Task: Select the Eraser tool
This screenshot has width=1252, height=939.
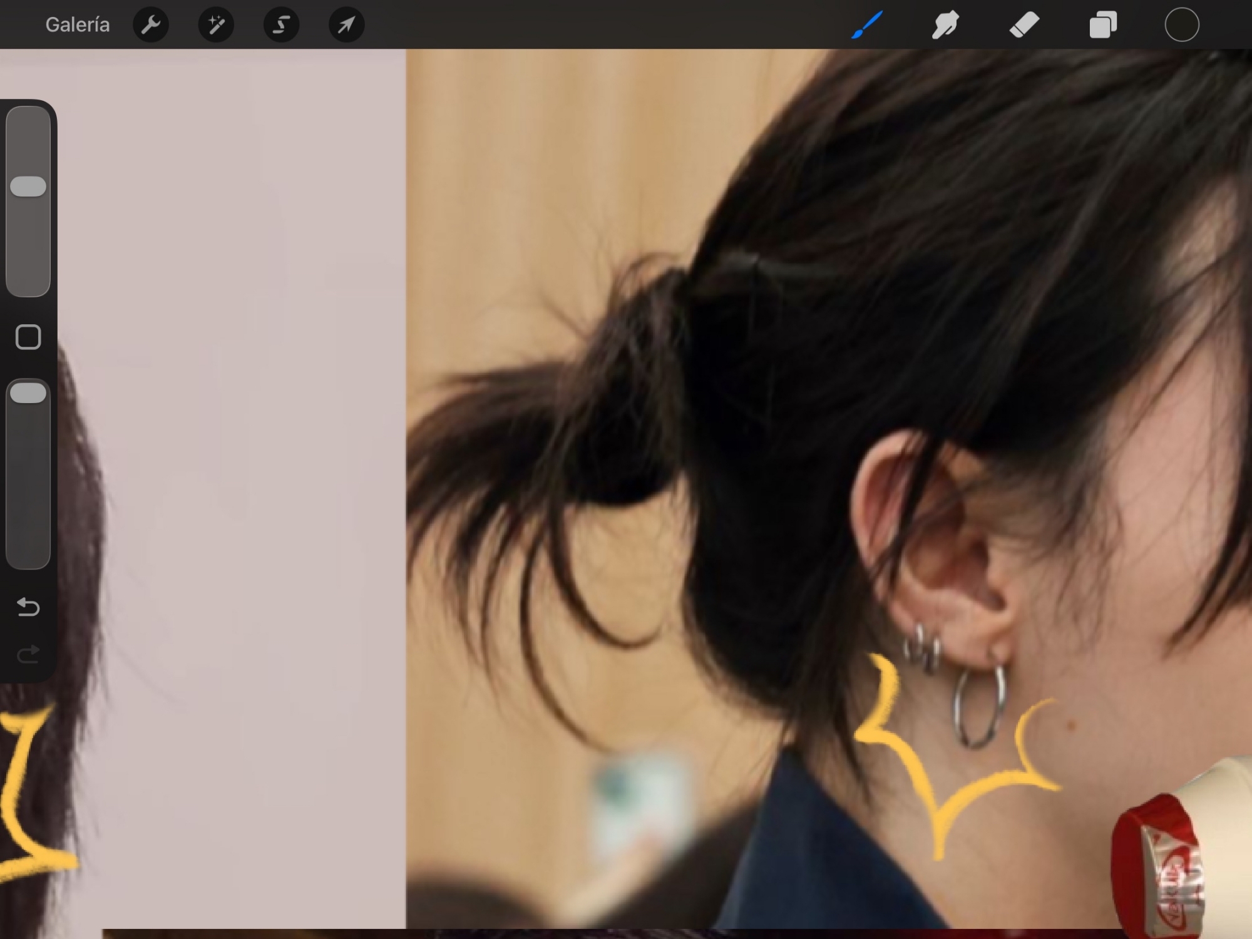Action: tap(1024, 25)
